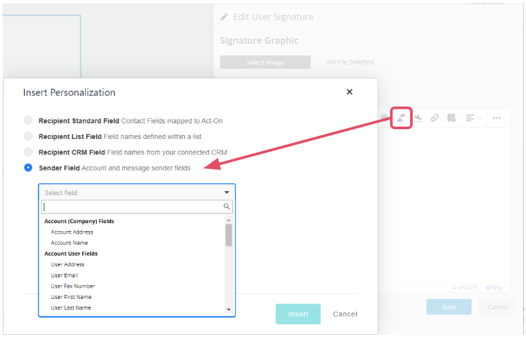Collapse the Select field dropdown

pos(227,192)
